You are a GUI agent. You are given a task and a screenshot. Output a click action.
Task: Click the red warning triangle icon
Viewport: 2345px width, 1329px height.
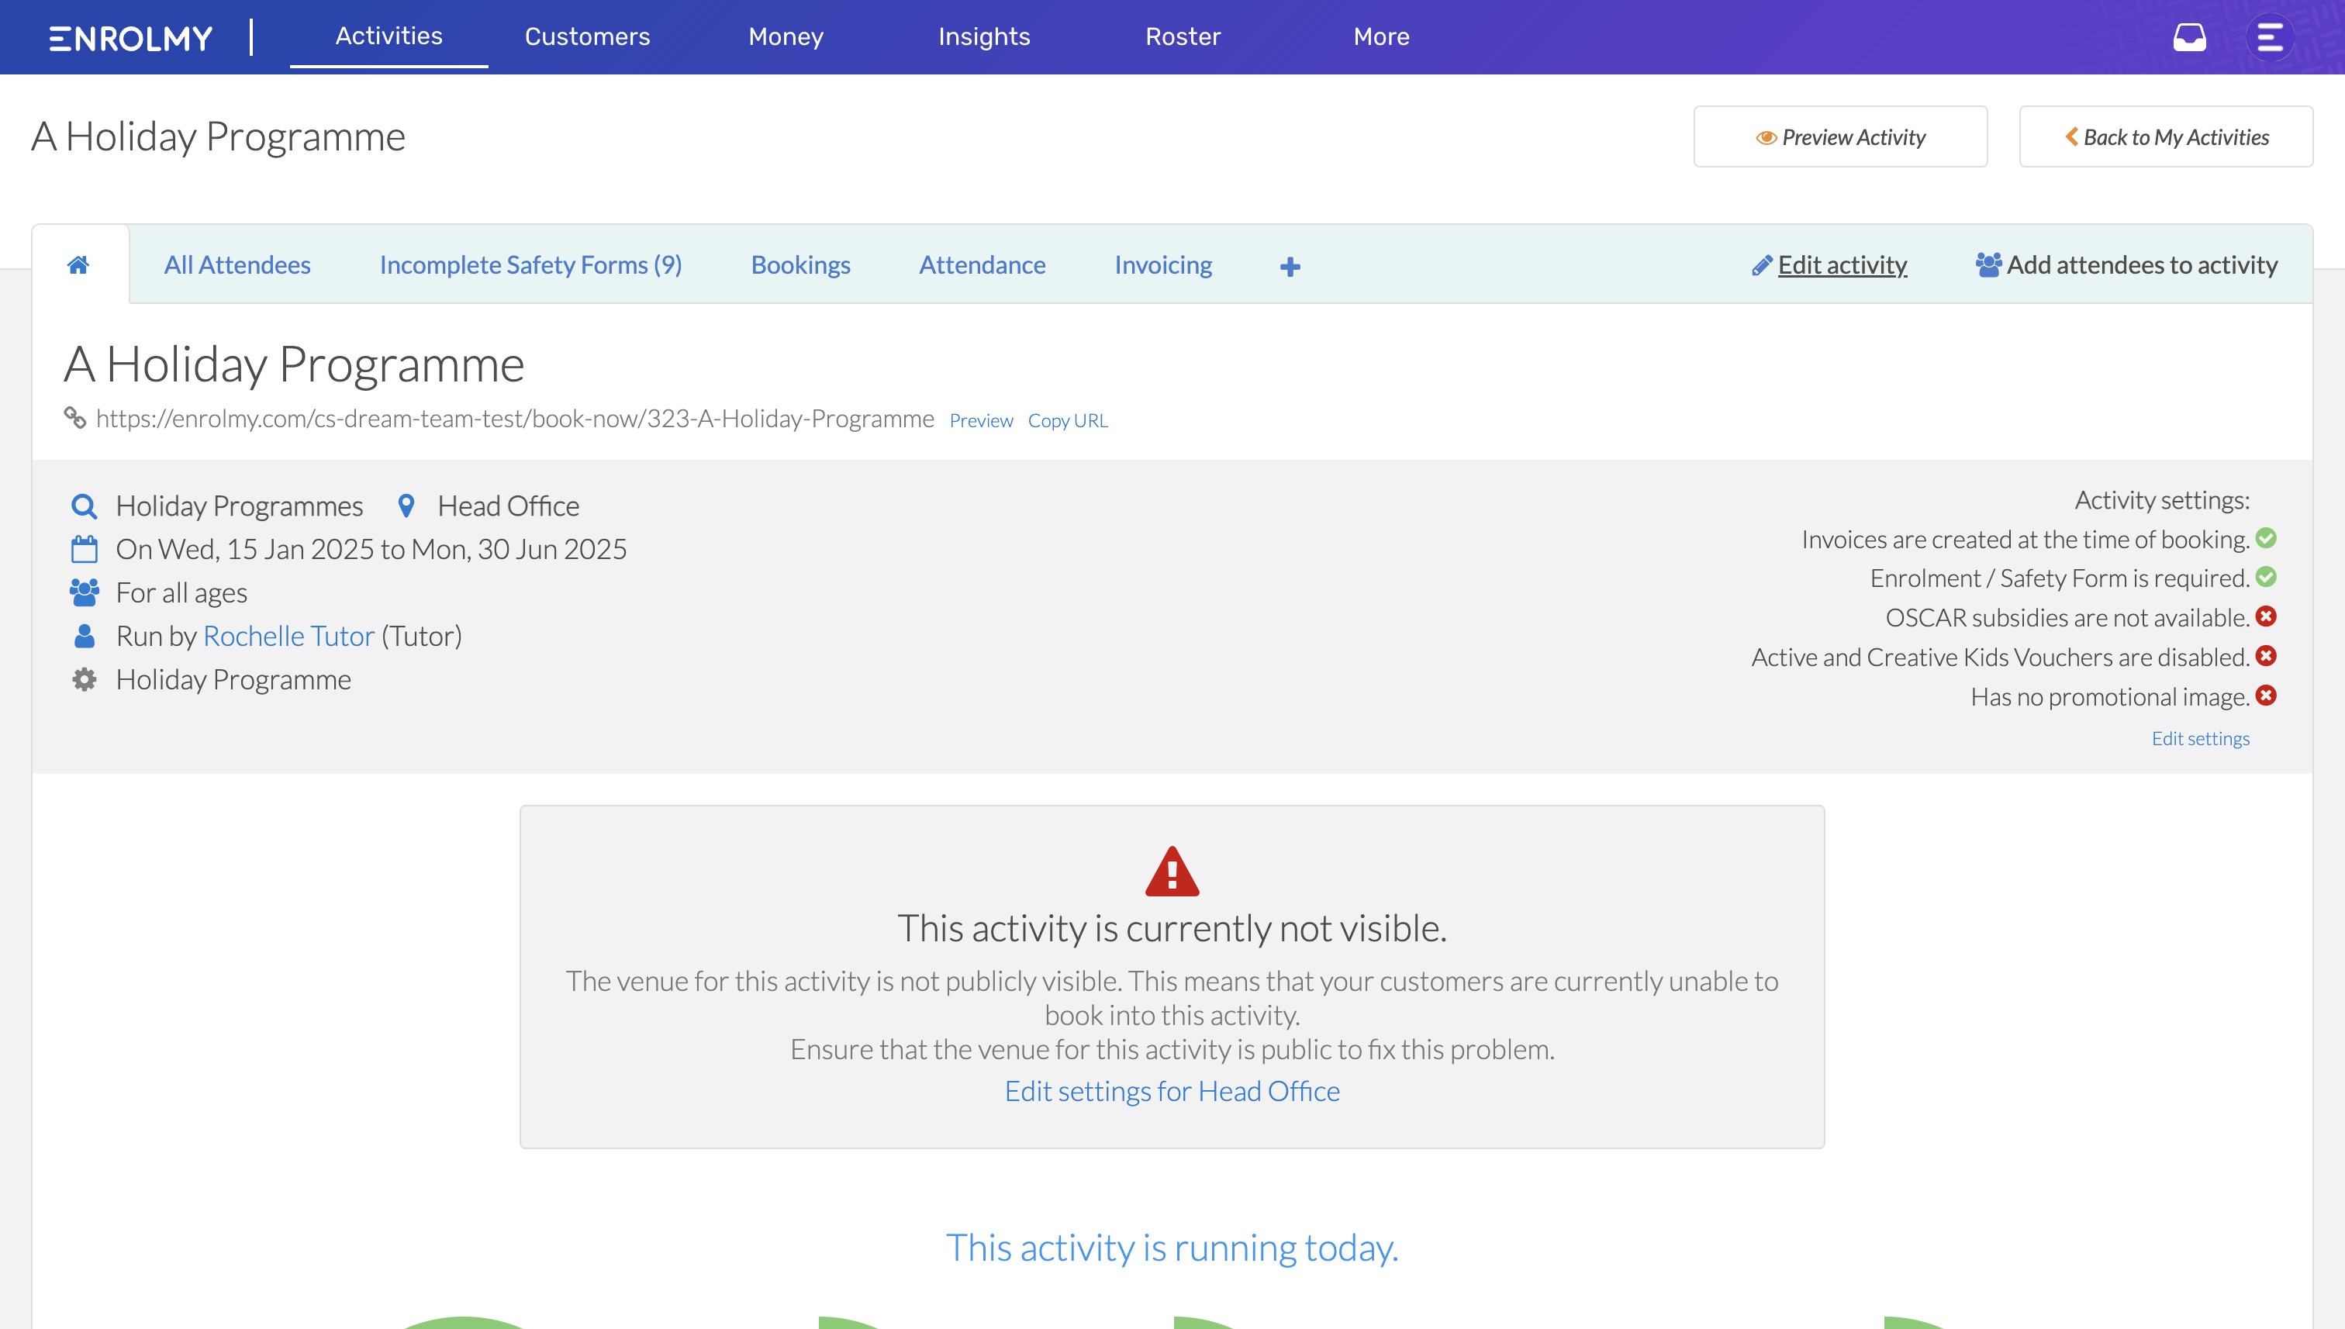(x=1172, y=871)
